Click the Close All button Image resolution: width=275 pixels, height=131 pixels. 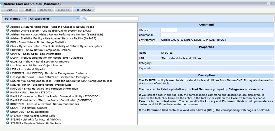click(63, 10)
